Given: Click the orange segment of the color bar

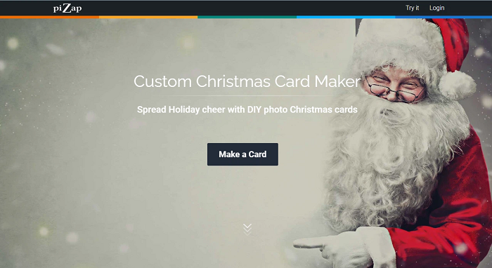Looking at the screenshot, I should [50, 18].
